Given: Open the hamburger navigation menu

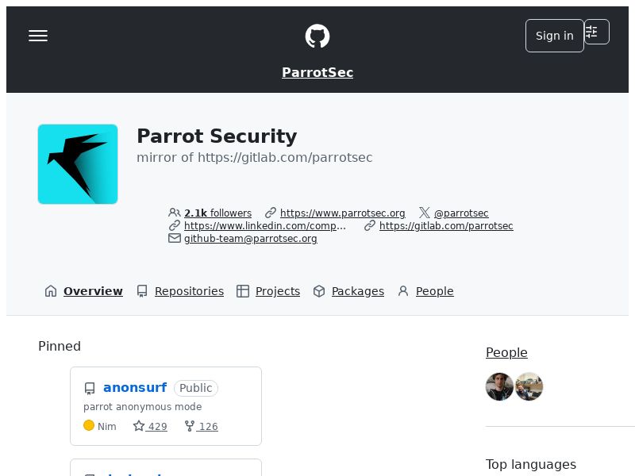Looking at the screenshot, I should (x=38, y=36).
